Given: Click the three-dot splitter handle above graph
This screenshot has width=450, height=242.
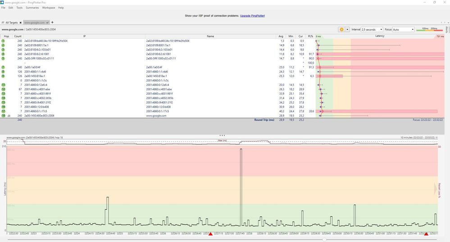Looking at the screenshot, I should 222,135.
